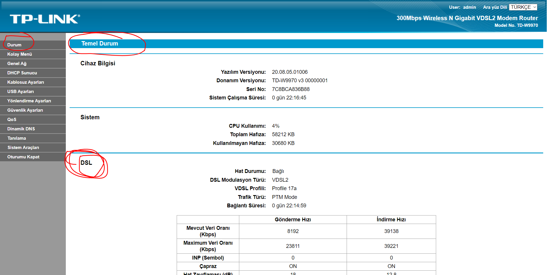
Task: Click the Model No. TD-W9970 text
Action: [x=516, y=25]
